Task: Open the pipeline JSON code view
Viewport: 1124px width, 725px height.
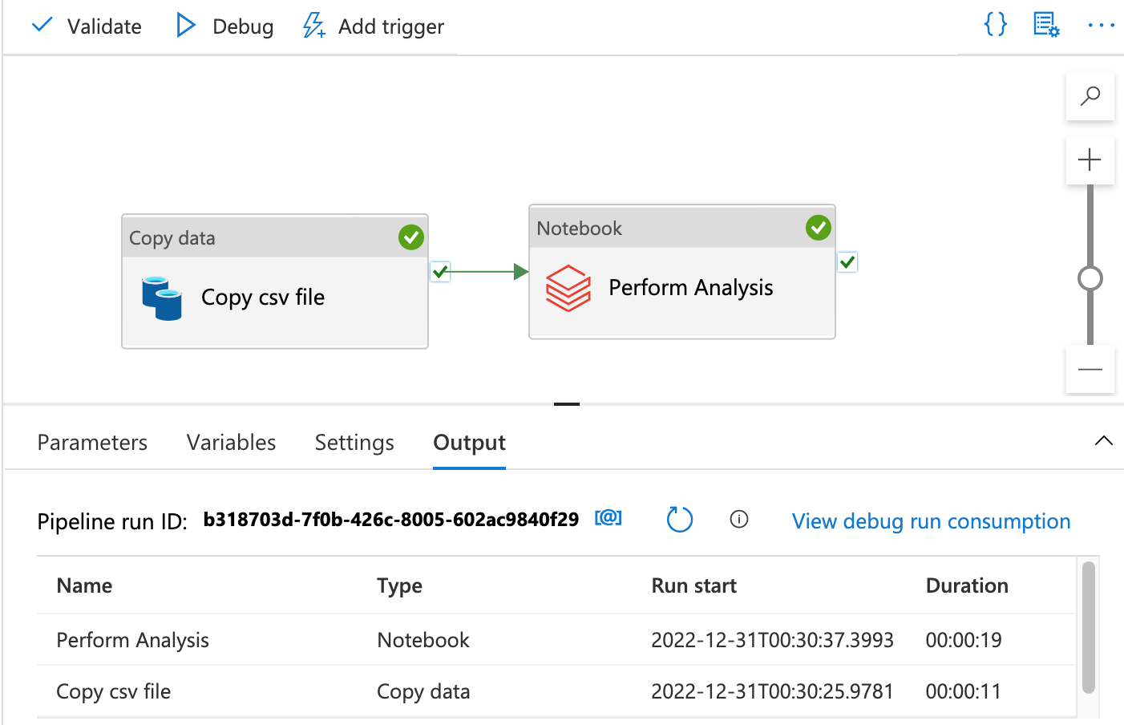Action: pyautogui.click(x=995, y=25)
